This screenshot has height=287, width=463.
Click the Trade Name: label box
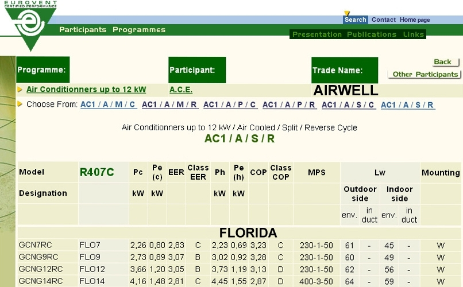click(345, 70)
